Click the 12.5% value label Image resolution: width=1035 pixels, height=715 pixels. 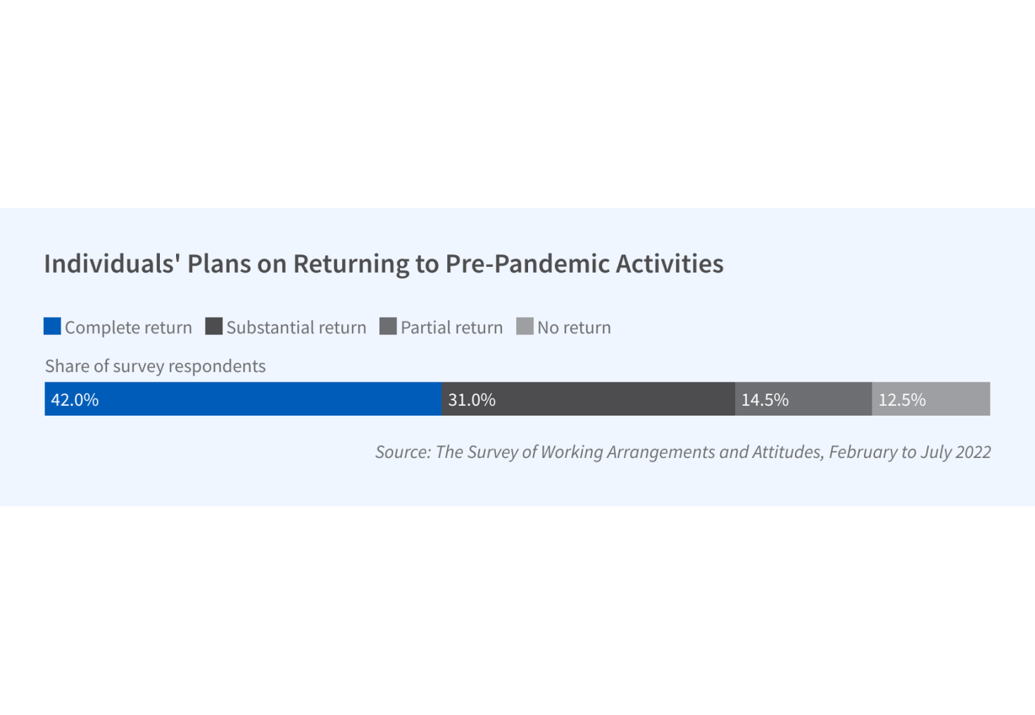click(x=902, y=400)
